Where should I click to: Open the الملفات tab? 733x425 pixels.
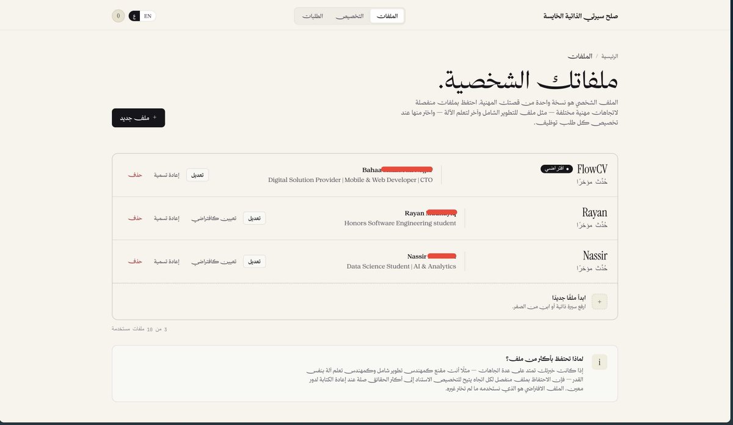(x=387, y=16)
